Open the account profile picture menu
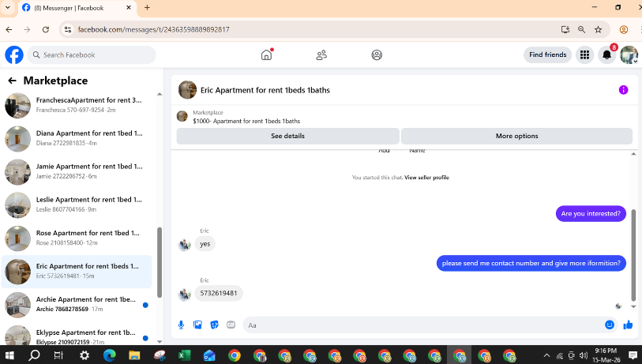Viewport: 642px width, 364px height. click(x=629, y=54)
